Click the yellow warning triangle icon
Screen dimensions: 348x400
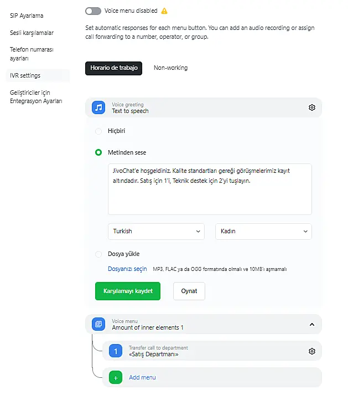(x=164, y=11)
